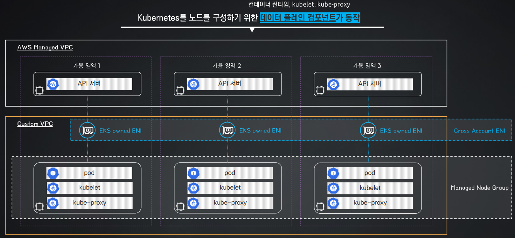Click the EKS owned ENI icon under 가용 영역 1

point(87,131)
